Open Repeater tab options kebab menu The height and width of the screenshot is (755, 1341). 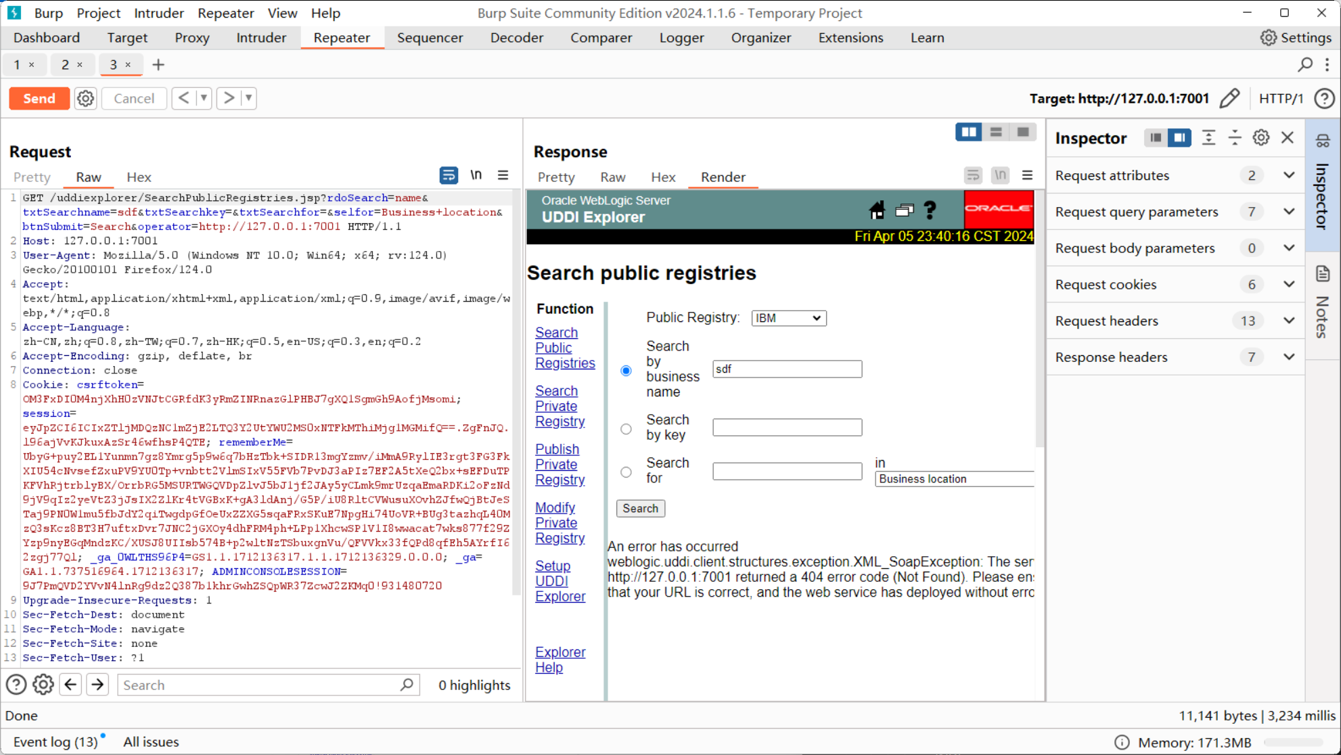(x=1327, y=64)
